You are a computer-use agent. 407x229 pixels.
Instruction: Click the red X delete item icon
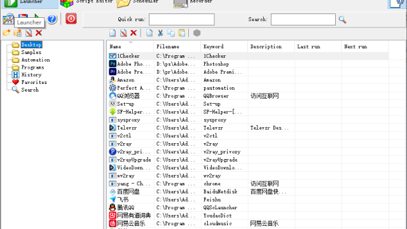coord(134,33)
